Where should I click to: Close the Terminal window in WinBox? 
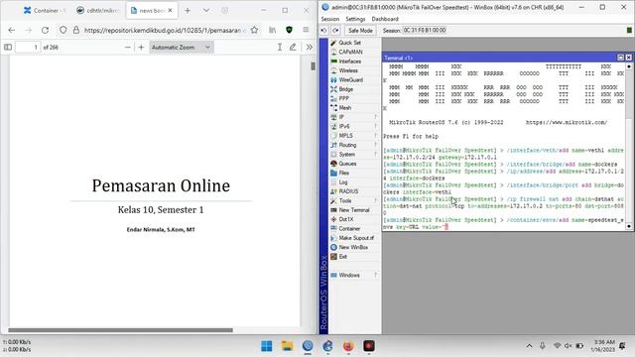pos(628,58)
